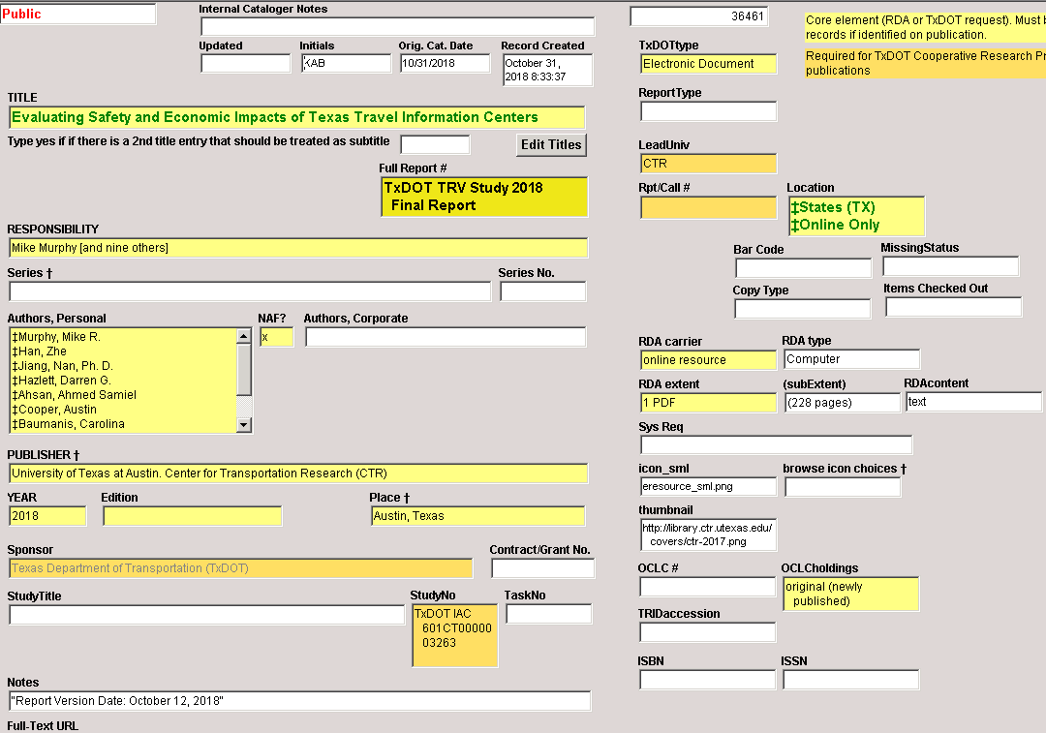The height and width of the screenshot is (733, 1046).
Task: Click the NAF? field marked x
Action: click(276, 337)
